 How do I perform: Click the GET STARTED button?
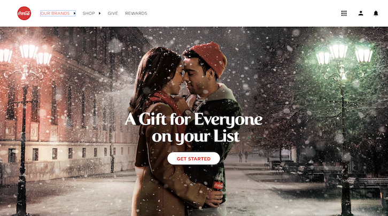click(x=193, y=159)
